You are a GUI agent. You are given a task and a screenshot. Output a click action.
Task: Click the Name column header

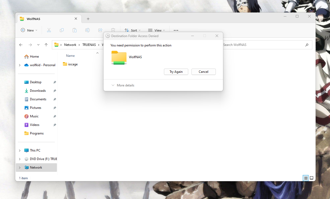coord(70,56)
